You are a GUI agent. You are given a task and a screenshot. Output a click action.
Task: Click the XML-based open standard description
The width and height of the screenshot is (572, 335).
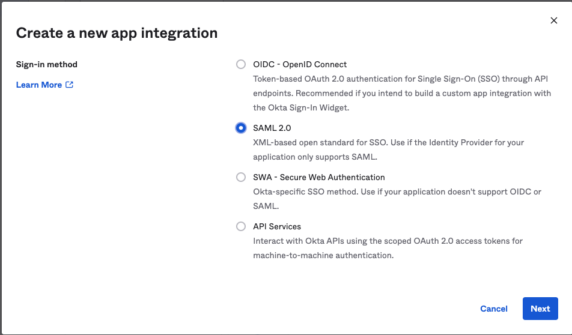pyautogui.click(x=389, y=149)
